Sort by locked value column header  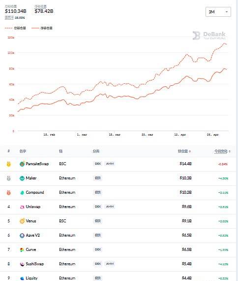[184, 151]
